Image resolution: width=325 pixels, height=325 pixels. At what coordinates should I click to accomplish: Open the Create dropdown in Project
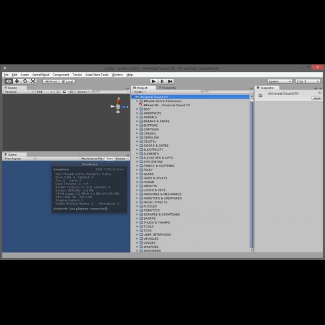pos(139,92)
